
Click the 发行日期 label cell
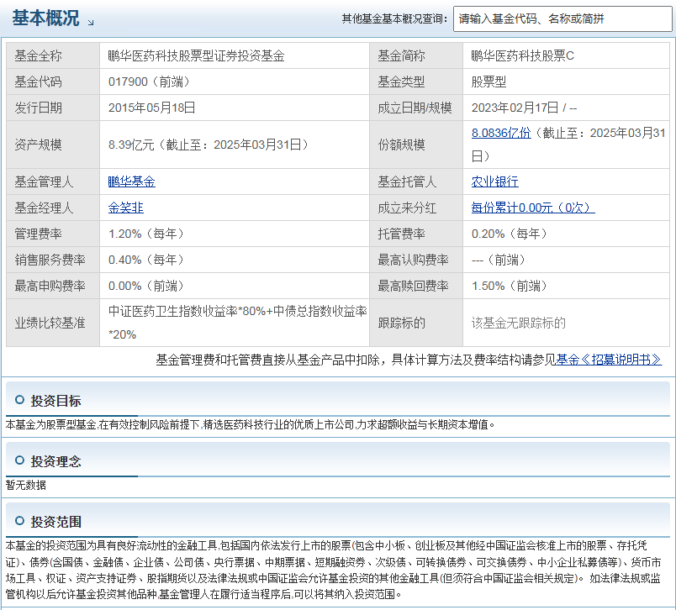53,108
